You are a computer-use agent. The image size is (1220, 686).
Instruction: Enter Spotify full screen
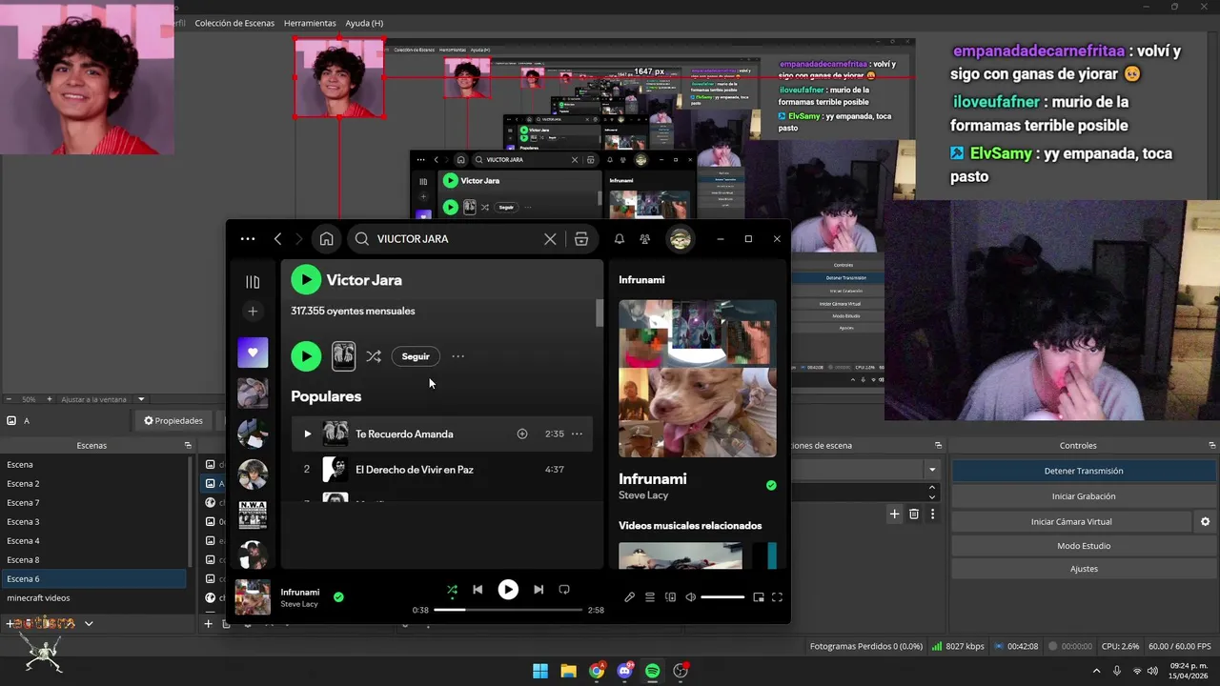777,597
